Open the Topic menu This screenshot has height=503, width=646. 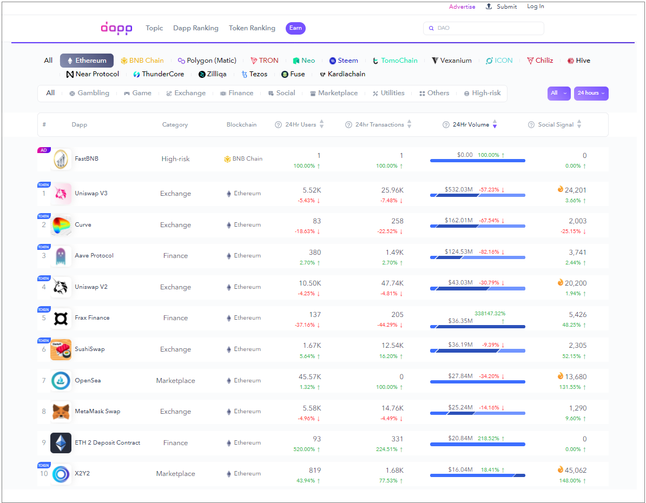155,28
